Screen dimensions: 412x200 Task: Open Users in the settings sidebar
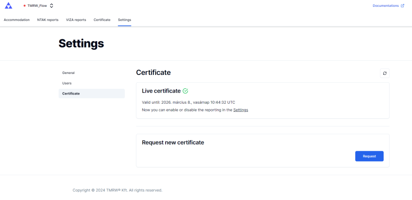(67, 83)
